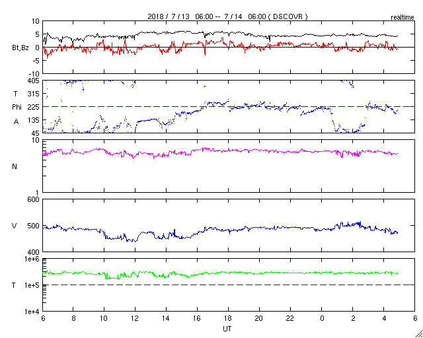
Task: Click the "1e+6" temperature axis tick
Action: coord(32,259)
